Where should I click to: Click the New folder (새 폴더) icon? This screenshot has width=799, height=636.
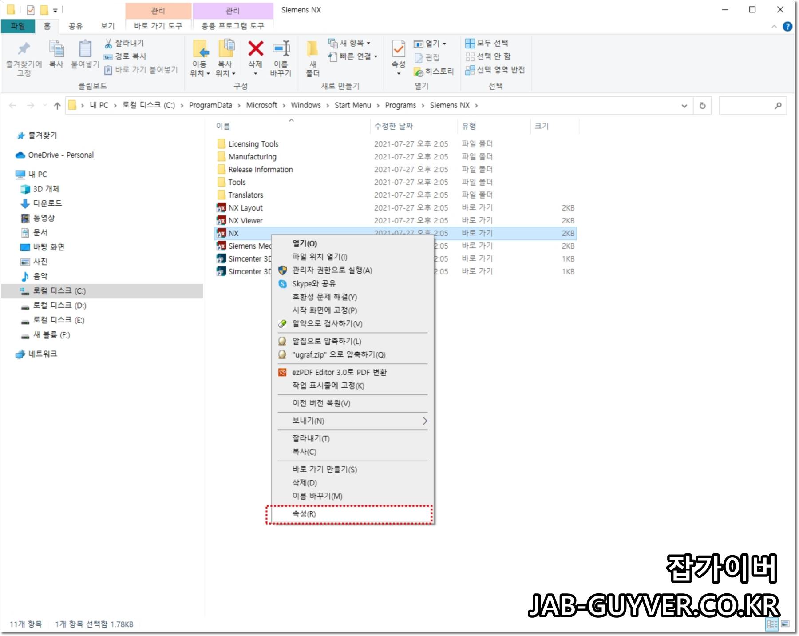click(x=312, y=48)
